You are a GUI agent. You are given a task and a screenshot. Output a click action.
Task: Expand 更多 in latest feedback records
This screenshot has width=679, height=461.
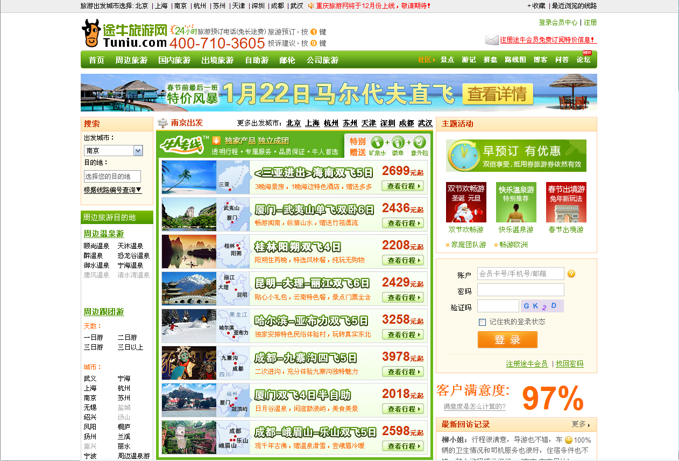tap(581, 424)
